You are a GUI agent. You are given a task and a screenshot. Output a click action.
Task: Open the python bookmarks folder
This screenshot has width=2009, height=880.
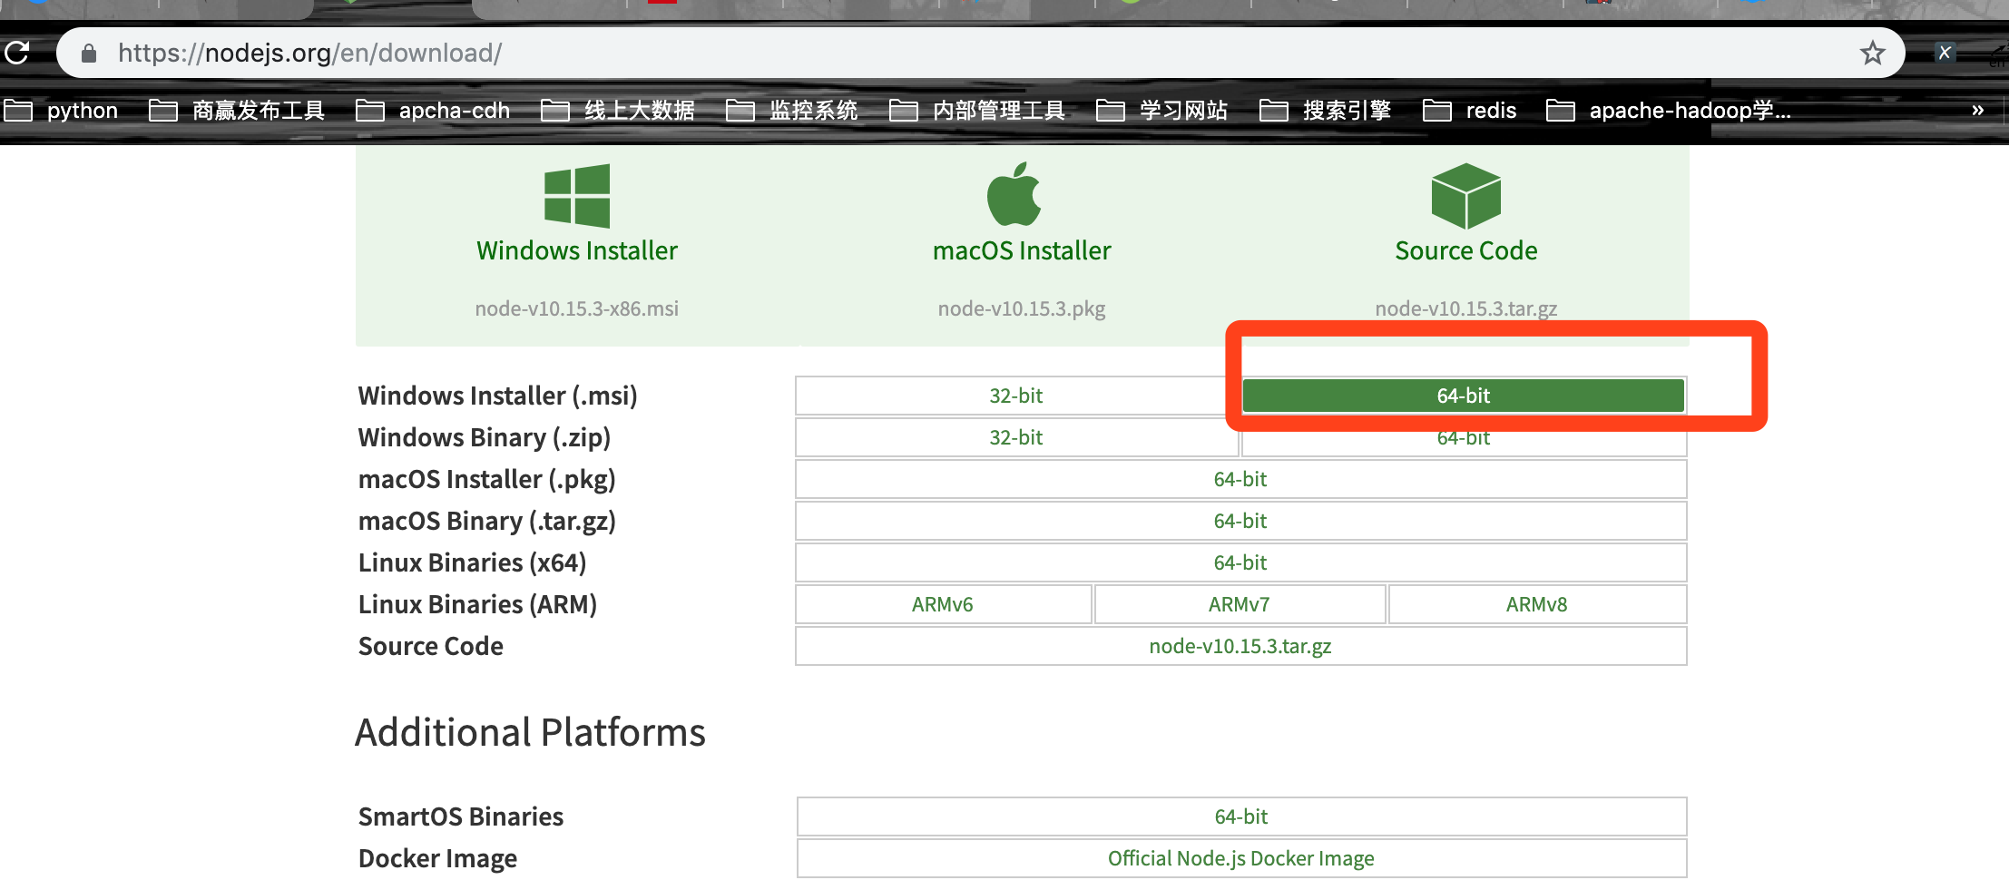click(62, 111)
